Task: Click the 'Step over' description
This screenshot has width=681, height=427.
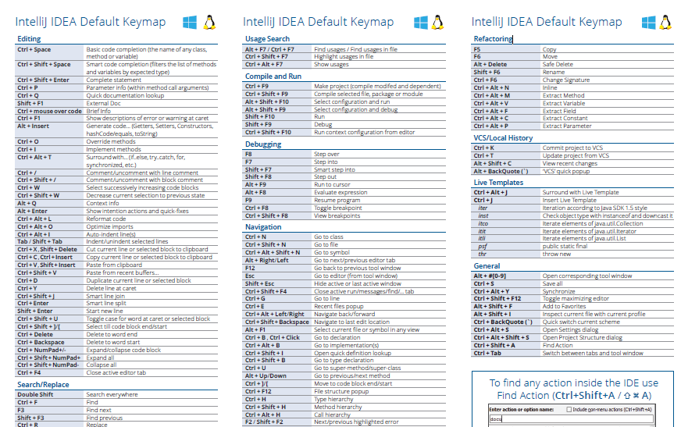Action: (x=326, y=154)
